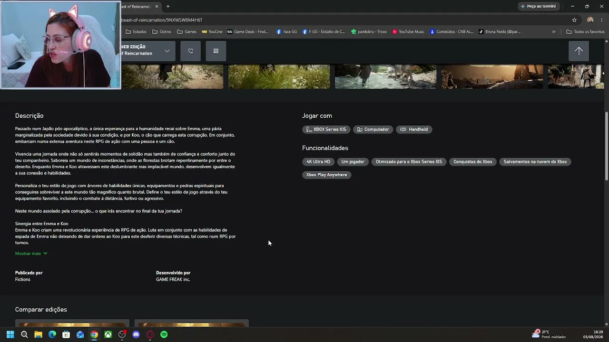Image resolution: width=609 pixels, height=342 pixels.
Task: Open the YouCine bookmark
Action: point(212,32)
